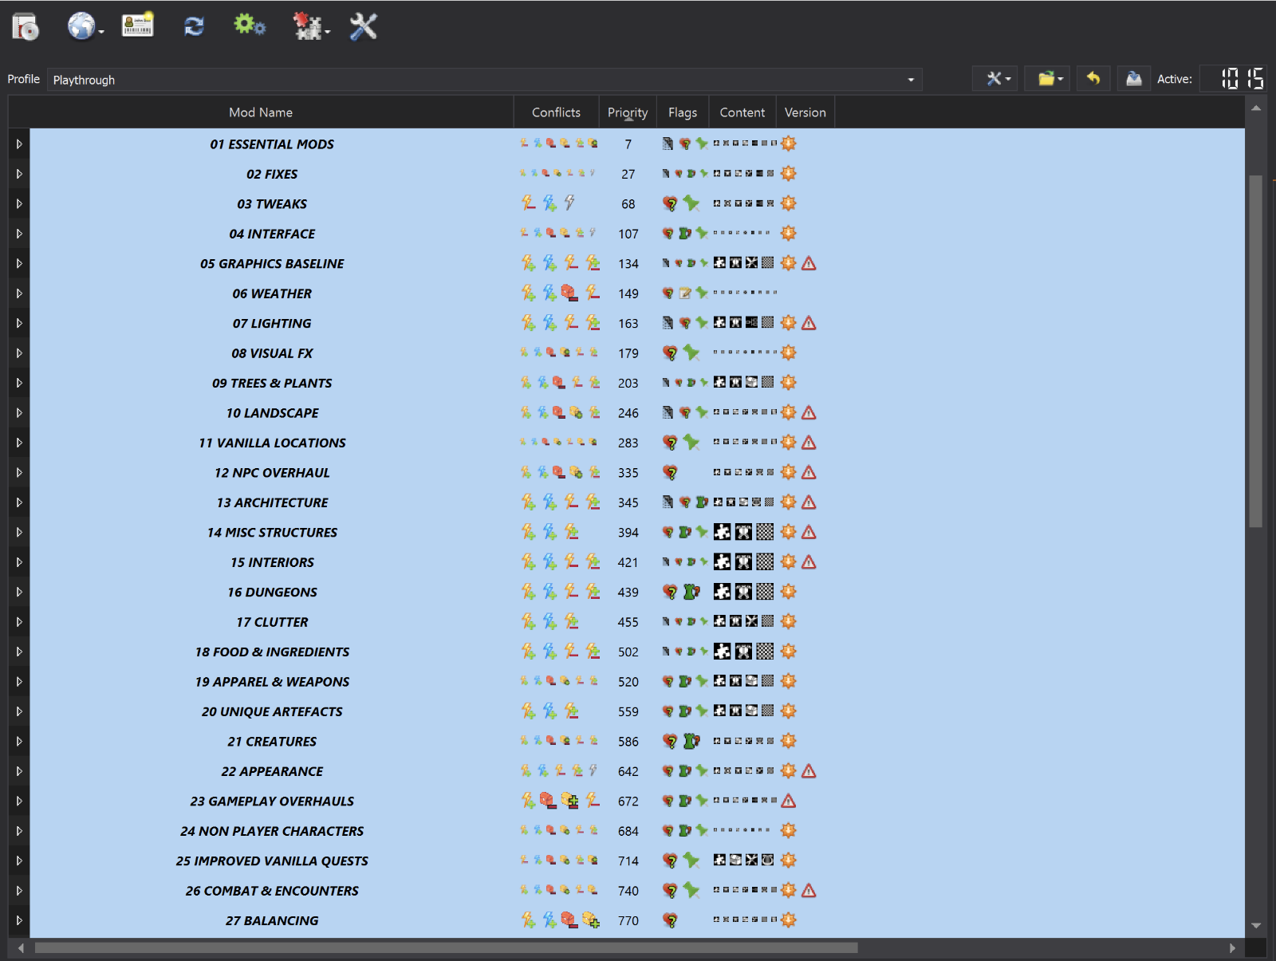The image size is (1276, 961).
Task: Click the horizontal scrollbar left arrow
Action: click(x=21, y=948)
